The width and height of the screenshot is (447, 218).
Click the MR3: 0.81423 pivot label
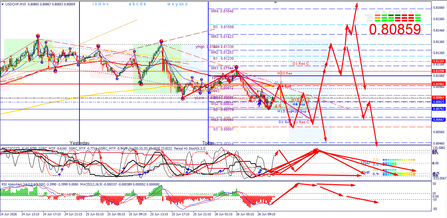point(222,37)
